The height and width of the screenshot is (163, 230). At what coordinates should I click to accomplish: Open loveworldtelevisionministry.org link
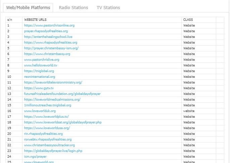(53, 83)
